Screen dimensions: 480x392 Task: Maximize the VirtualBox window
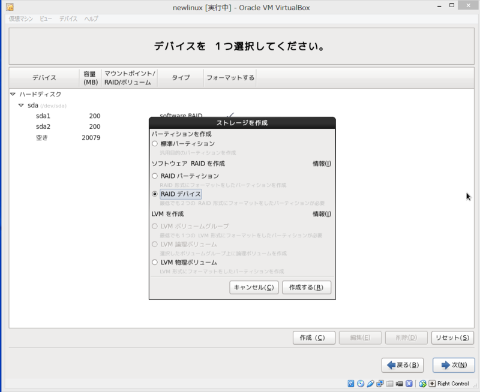pyautogui.click(x=452, y=5)
